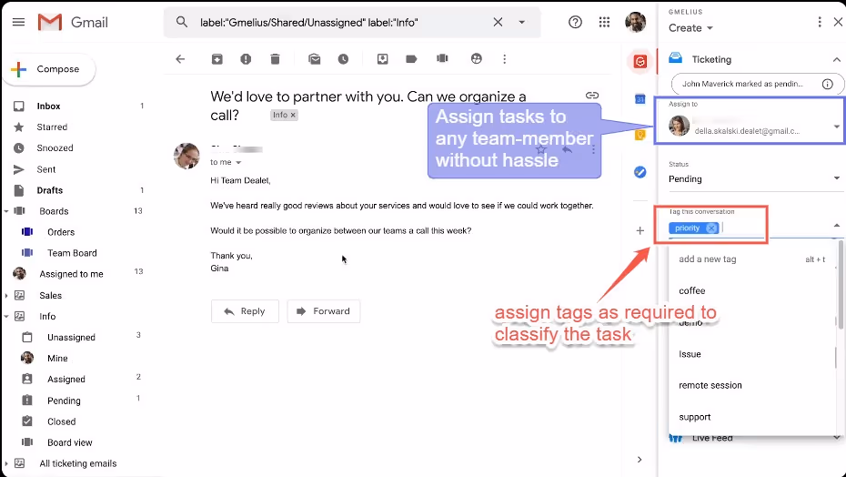
Task: Open the Google account avatar
Action: coord(635,22)
